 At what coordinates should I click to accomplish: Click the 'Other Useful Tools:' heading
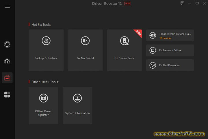click(x=45, y=82)
